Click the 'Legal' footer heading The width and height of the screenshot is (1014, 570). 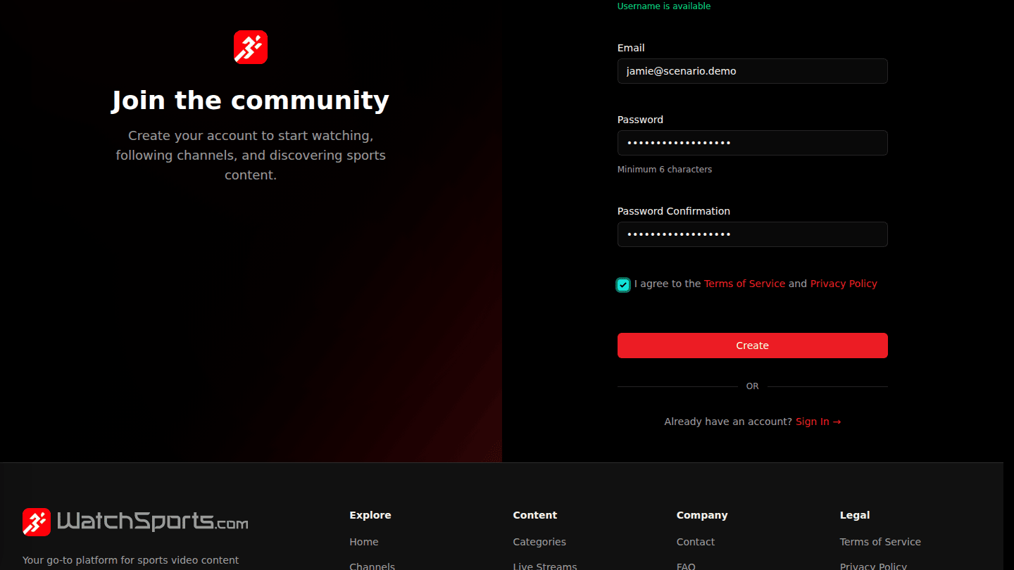(x=855, y=515)
